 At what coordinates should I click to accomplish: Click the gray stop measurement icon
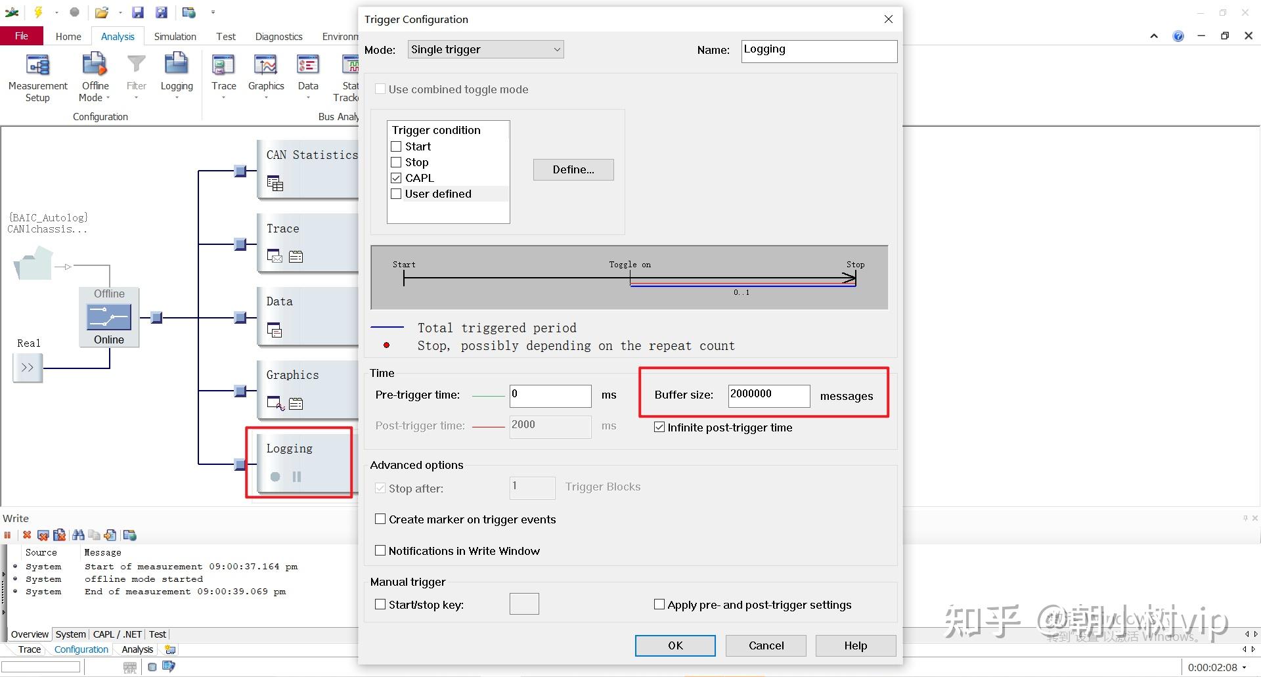(74, 12)
